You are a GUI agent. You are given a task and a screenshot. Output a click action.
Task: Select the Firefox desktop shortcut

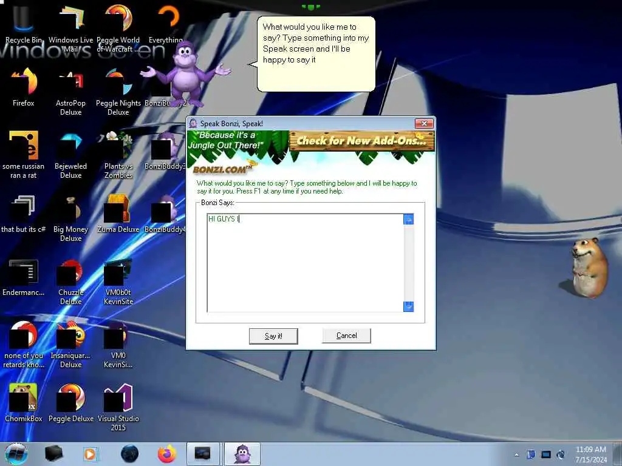click(x=24, y=86)
